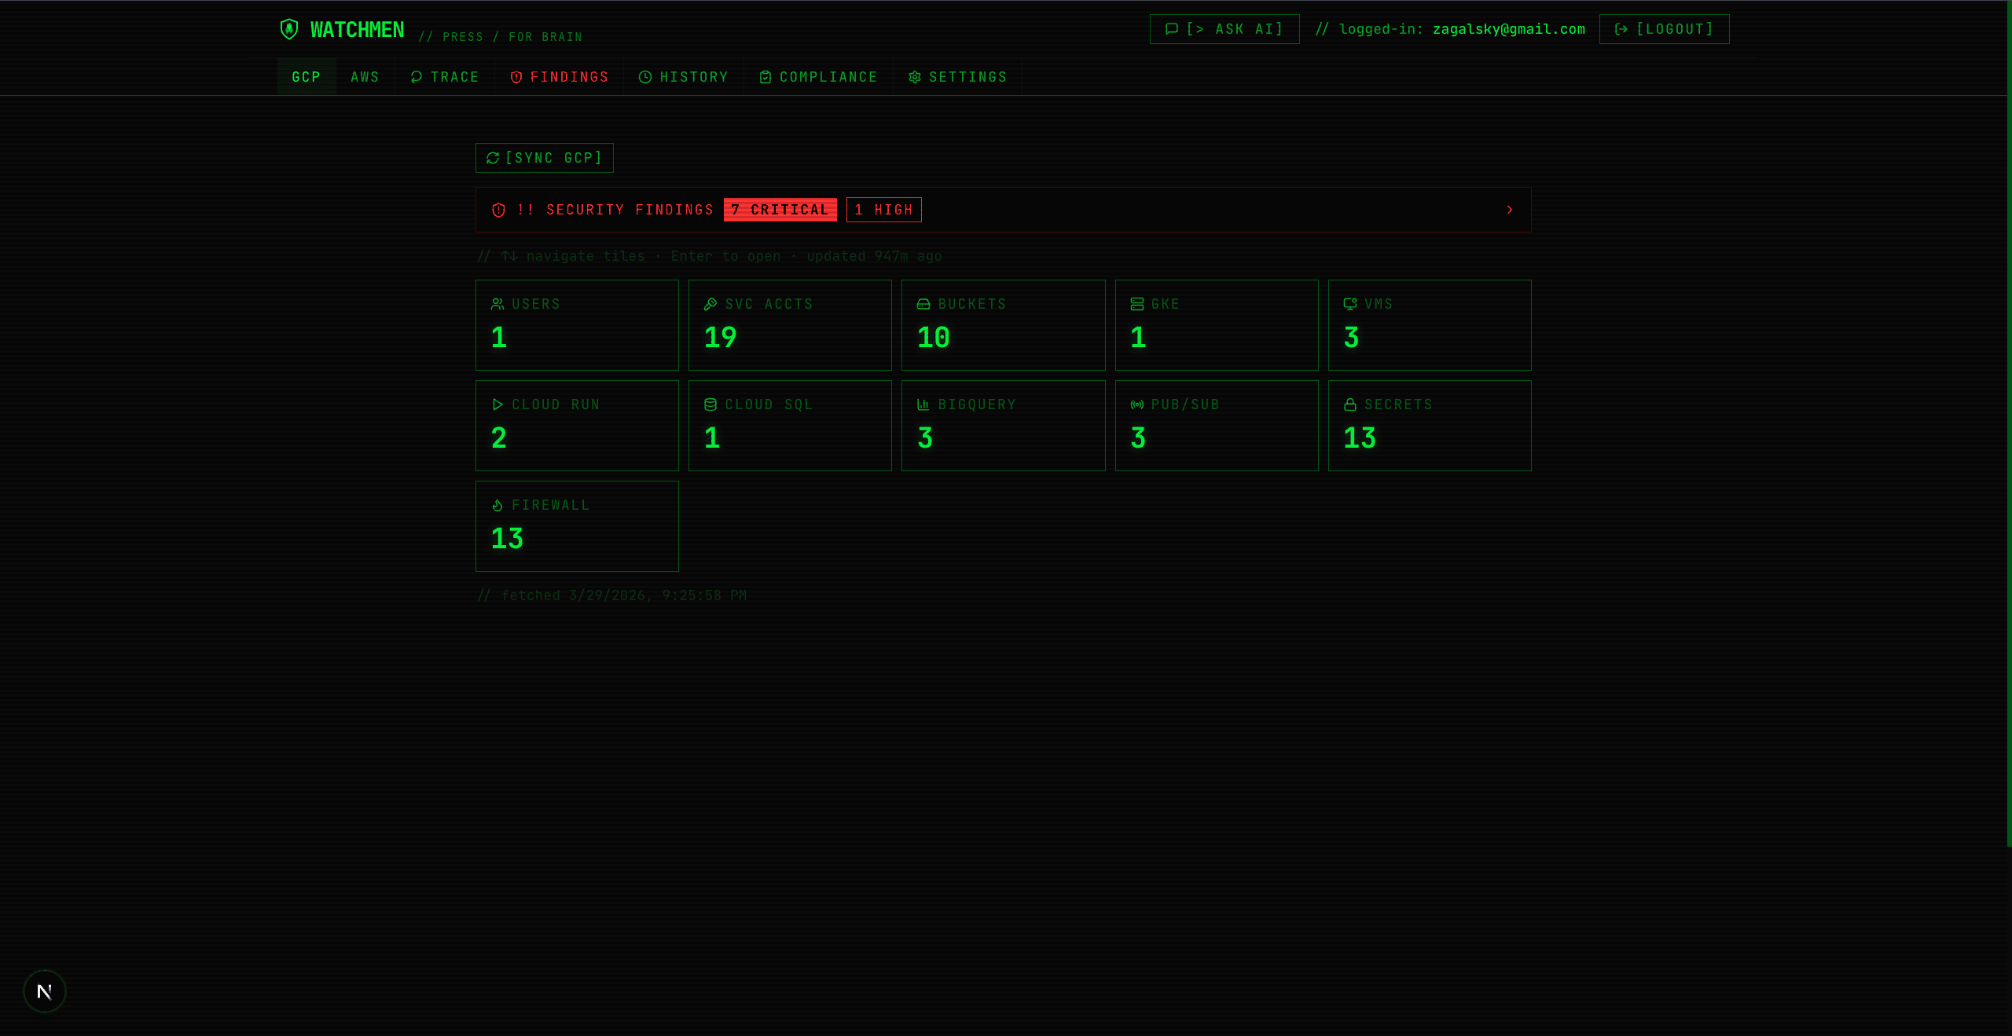Open the FIREWALL tile
2012x1036 pixels.
[x=577, y=526]
